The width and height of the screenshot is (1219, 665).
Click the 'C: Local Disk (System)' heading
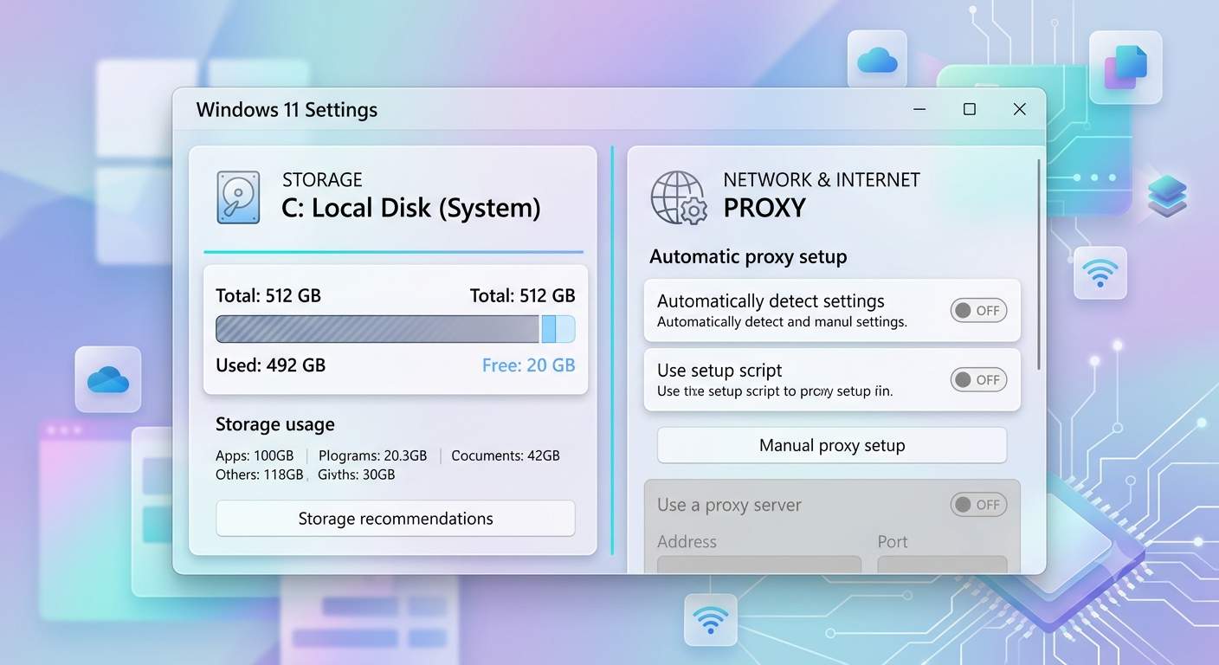[411, 209]
